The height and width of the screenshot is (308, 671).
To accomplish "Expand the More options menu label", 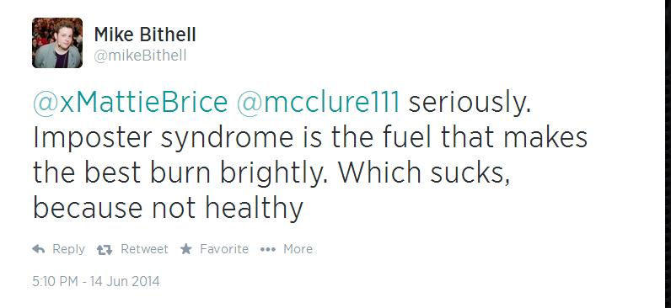I will (298, 248).
